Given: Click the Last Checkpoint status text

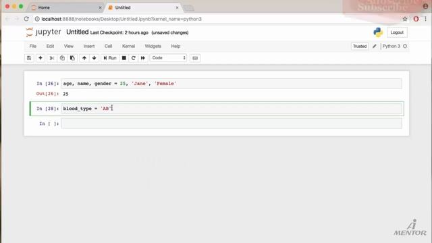Looking at the screenshot, I should [119, 32].
